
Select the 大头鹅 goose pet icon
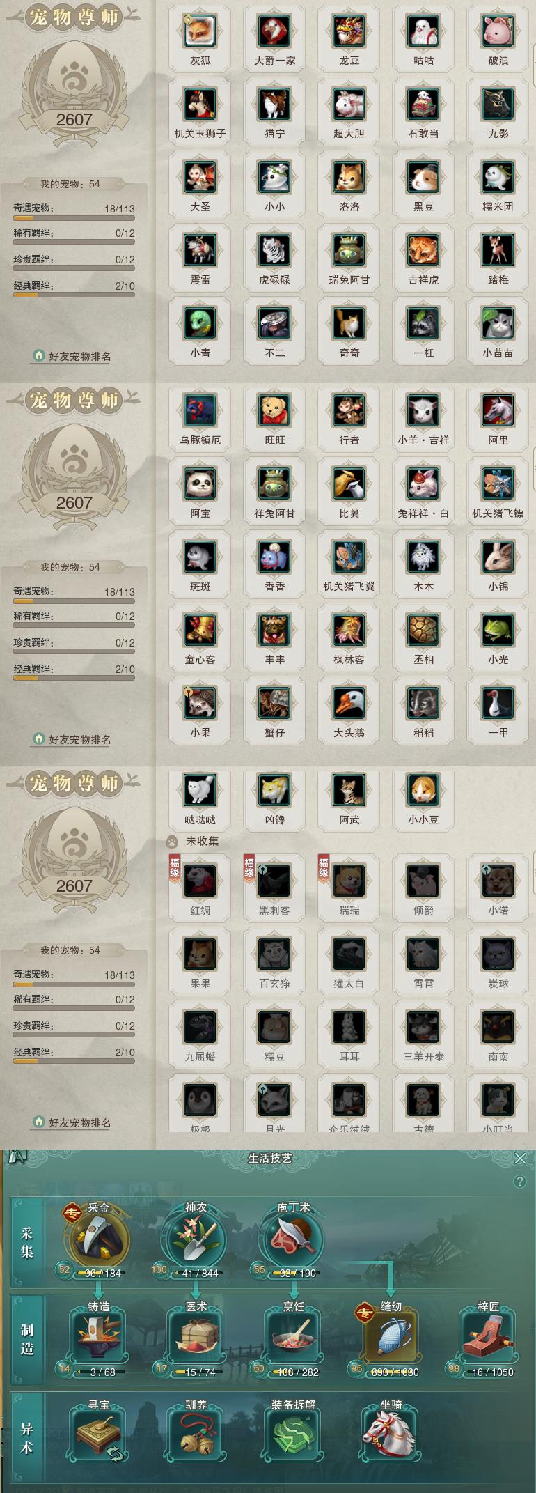click(x=349, y=703)
